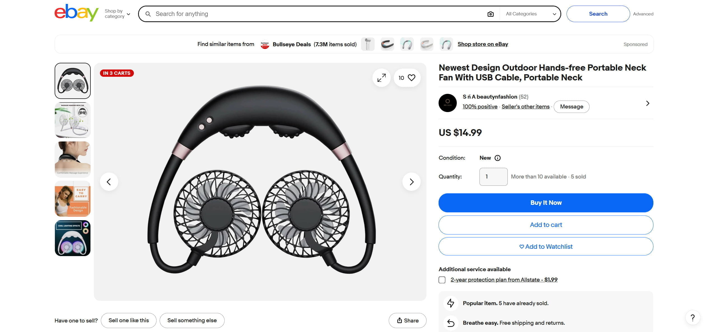This screenshot has width=708, height=332.
Task: Select first black neck fan gallery thumbnail
Action: [x=73, y=81]
